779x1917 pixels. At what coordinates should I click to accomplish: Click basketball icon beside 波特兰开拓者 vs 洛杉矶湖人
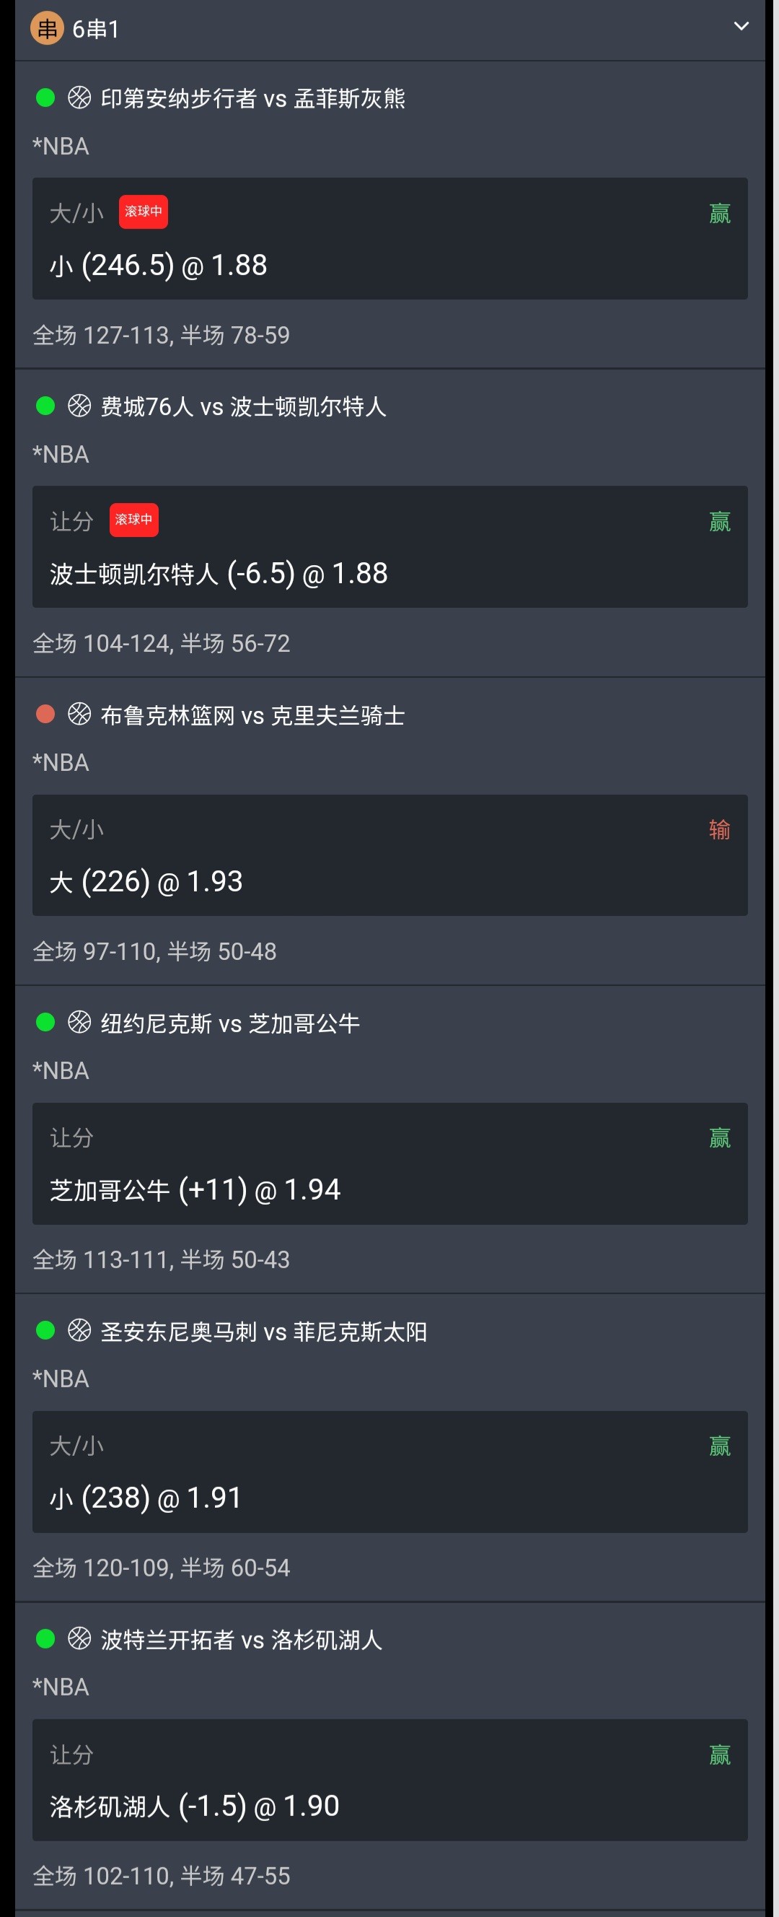pos(79,1638)
